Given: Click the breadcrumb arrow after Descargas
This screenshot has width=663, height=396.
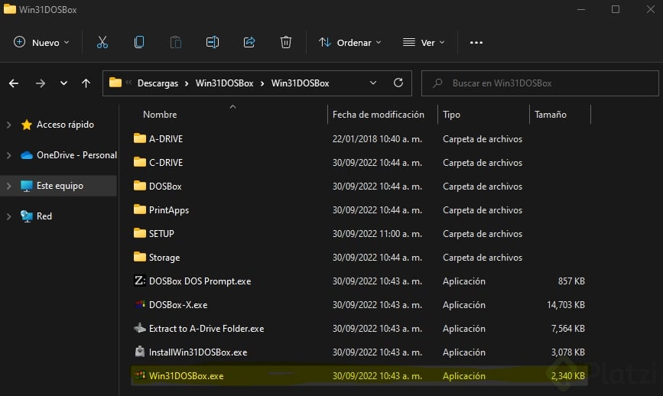Looking at the screenshot, I should 187,83.
